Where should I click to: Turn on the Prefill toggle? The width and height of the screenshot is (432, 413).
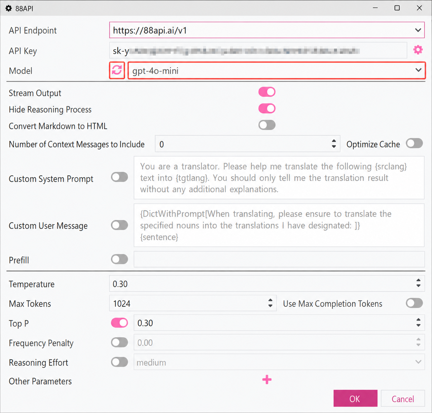(119, 259)
